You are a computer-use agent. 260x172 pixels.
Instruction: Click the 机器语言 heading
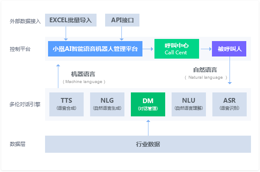click(x=83, y=74)
